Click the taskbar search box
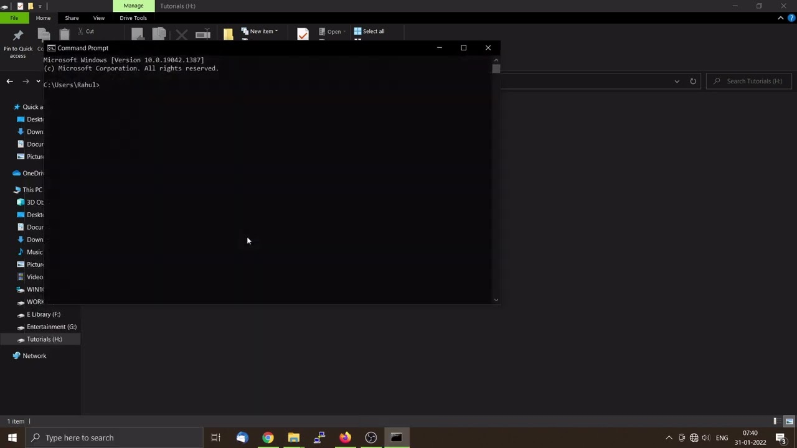 coord(114,437)
